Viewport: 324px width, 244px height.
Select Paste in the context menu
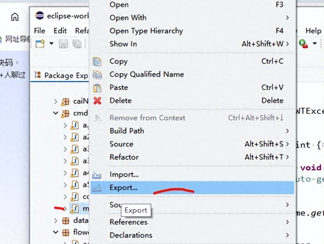click(x=192, y=88)
